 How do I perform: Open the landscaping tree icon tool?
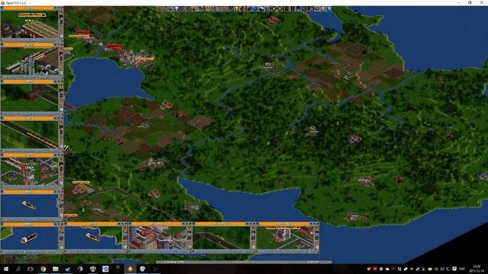click(x=310, y=8)
